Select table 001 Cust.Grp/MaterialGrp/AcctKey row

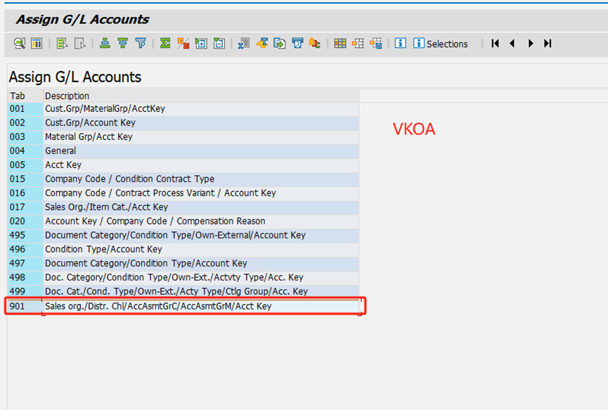105,109
